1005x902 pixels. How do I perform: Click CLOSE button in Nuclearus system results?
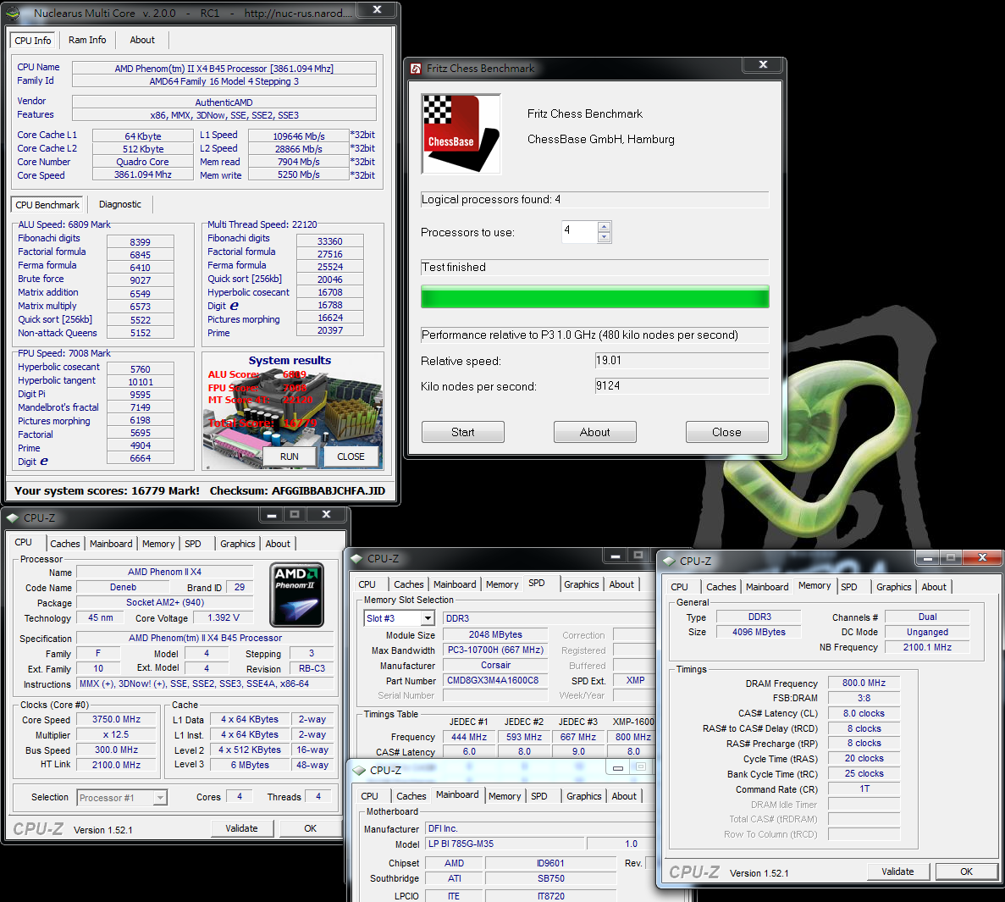(x=351, y=457)
